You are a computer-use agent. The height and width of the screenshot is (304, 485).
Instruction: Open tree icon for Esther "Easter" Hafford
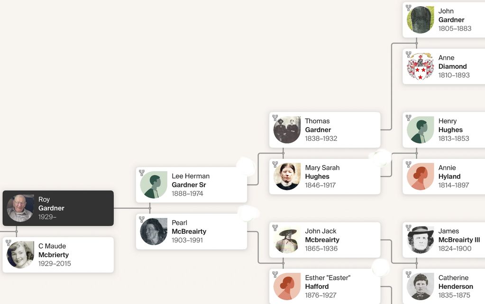(x=275, y=275)
